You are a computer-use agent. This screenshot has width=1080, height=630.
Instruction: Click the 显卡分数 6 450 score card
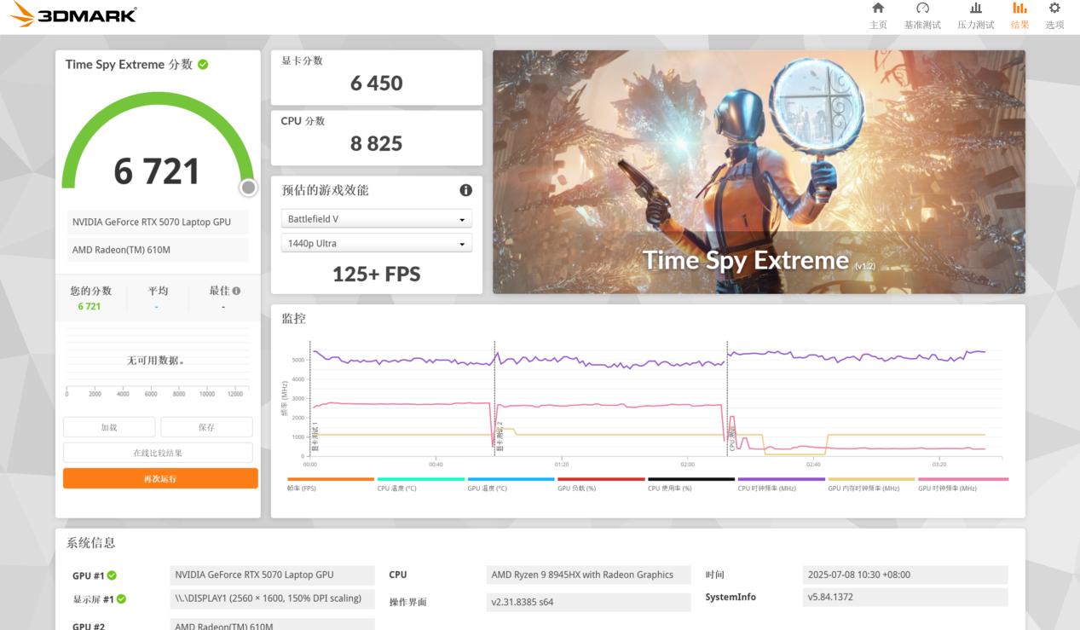[377, 78]
